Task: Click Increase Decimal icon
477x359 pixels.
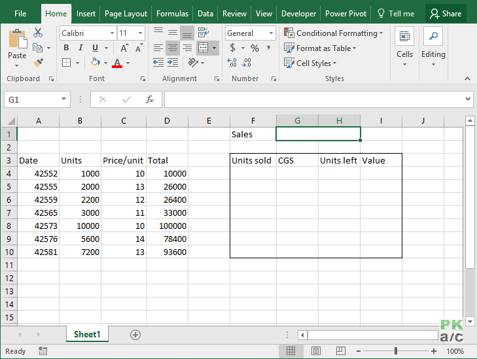Action: tap(232, 63)
